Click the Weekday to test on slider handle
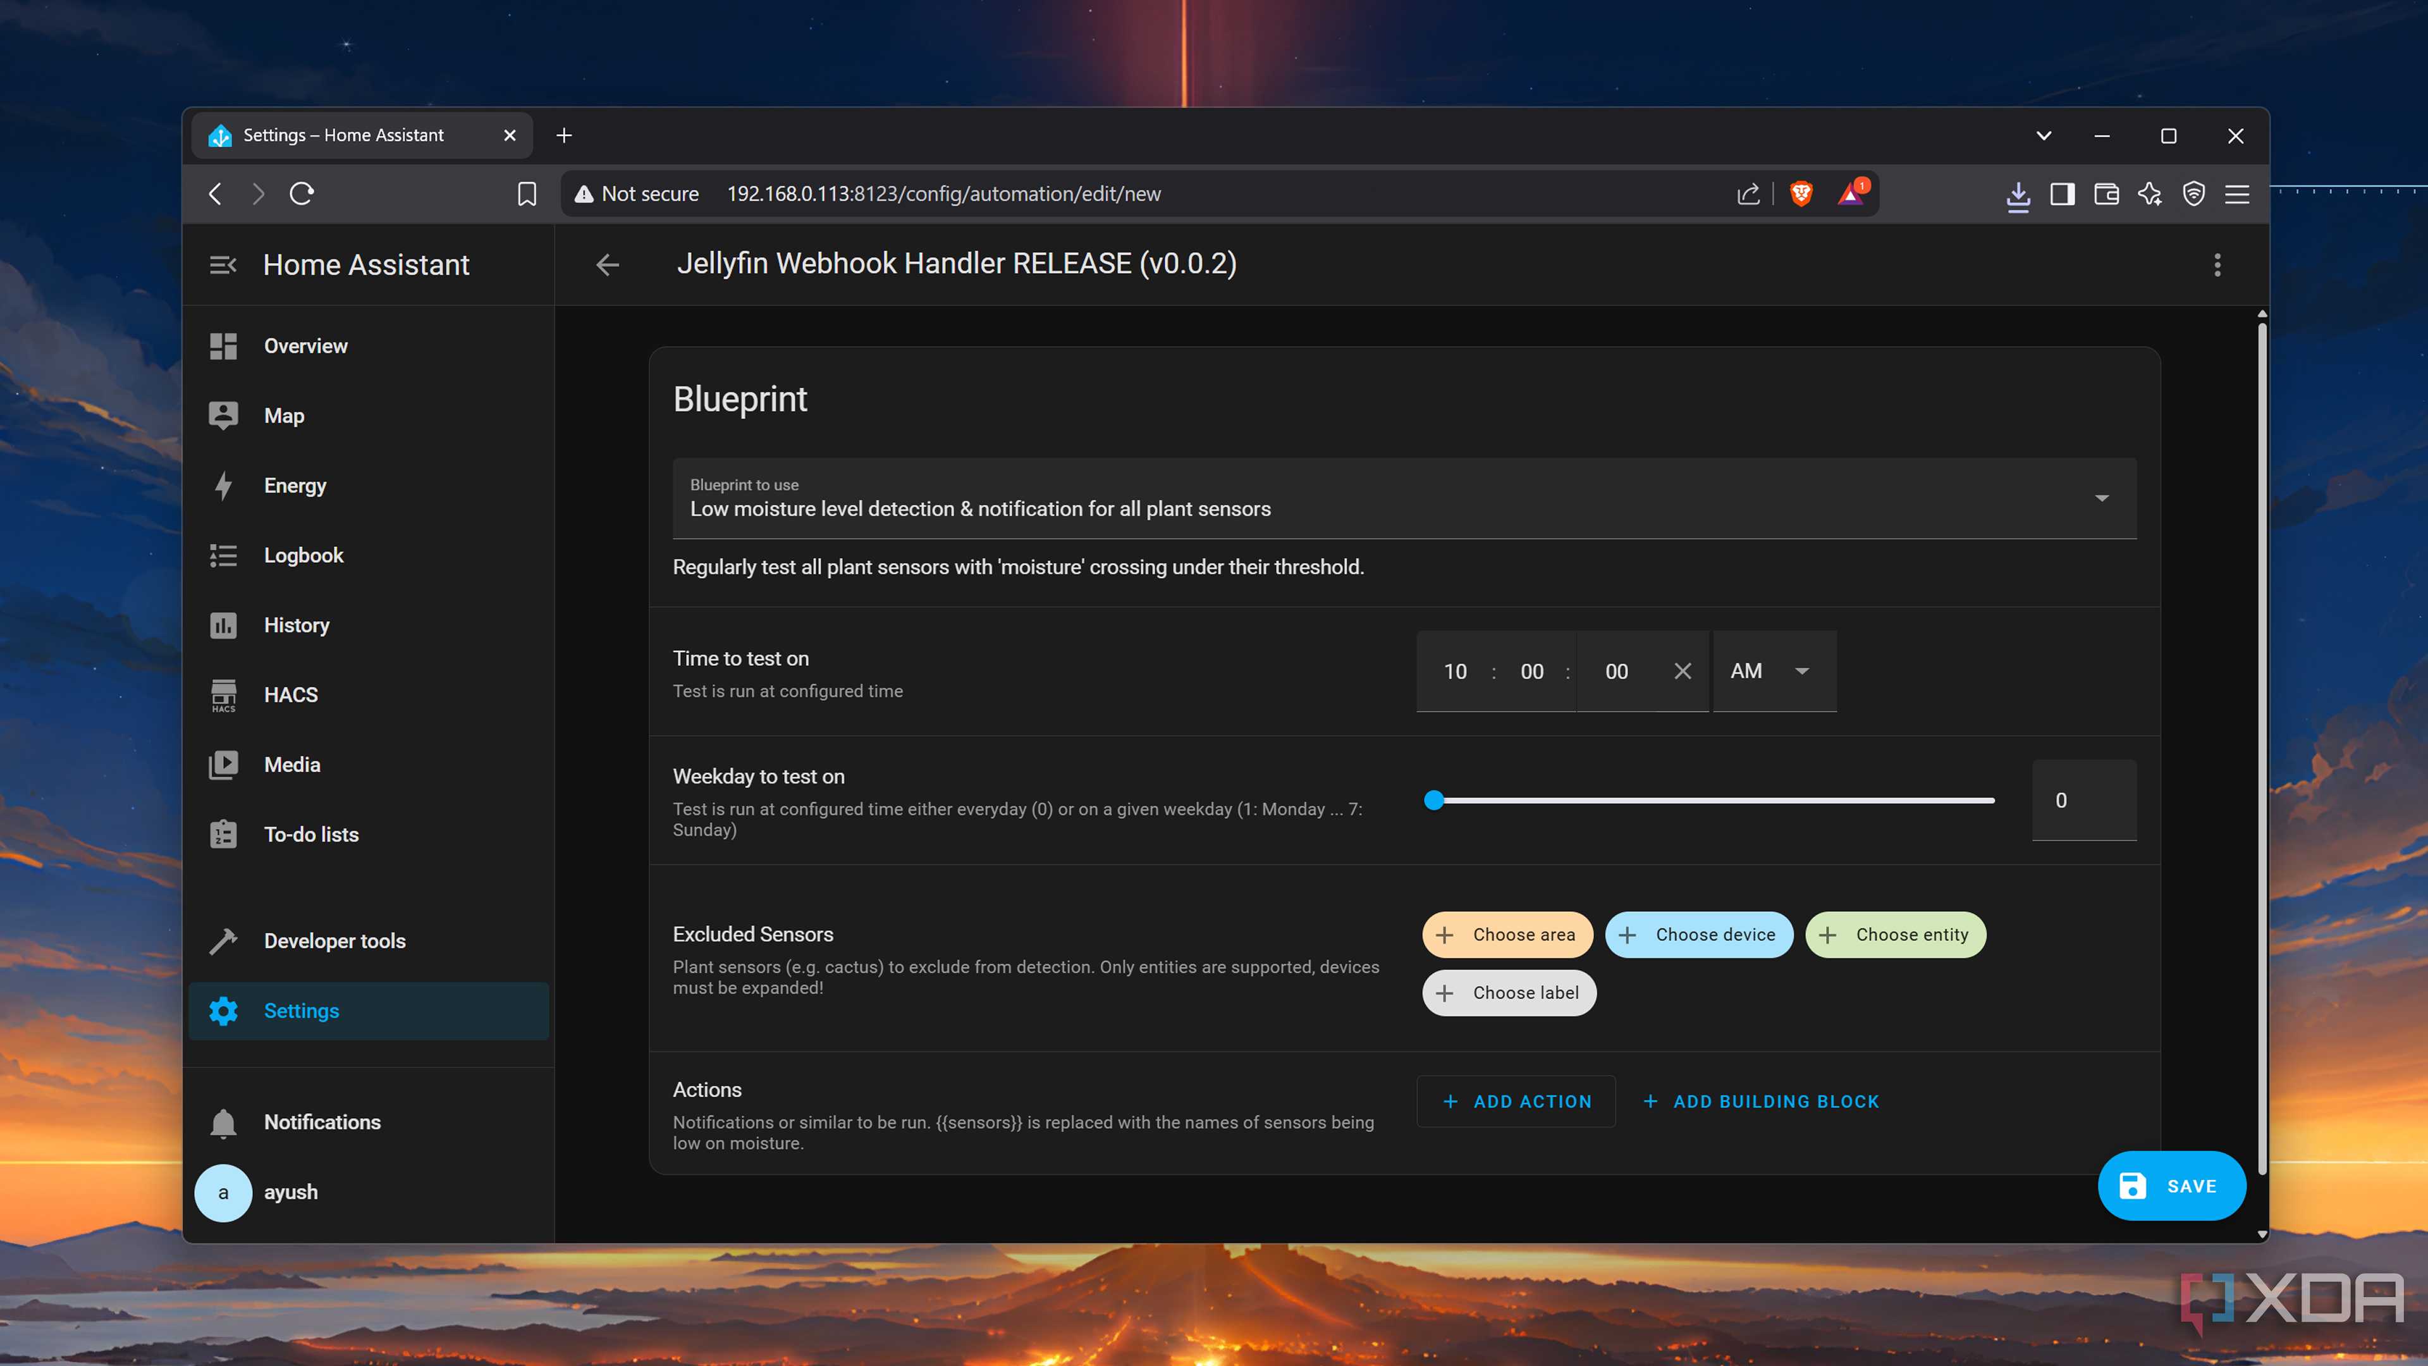Viewport: 2428px width, 1366px height. pyautogui.click(x=1433, y=801)
